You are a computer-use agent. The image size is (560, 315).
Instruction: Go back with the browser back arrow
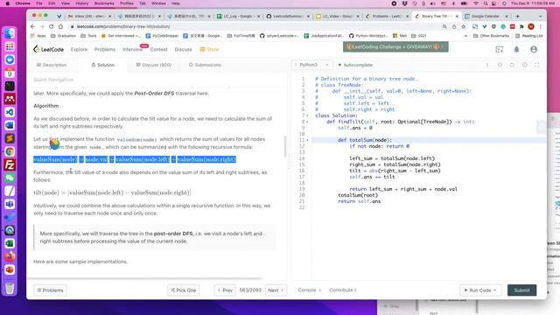click(32, 26)
